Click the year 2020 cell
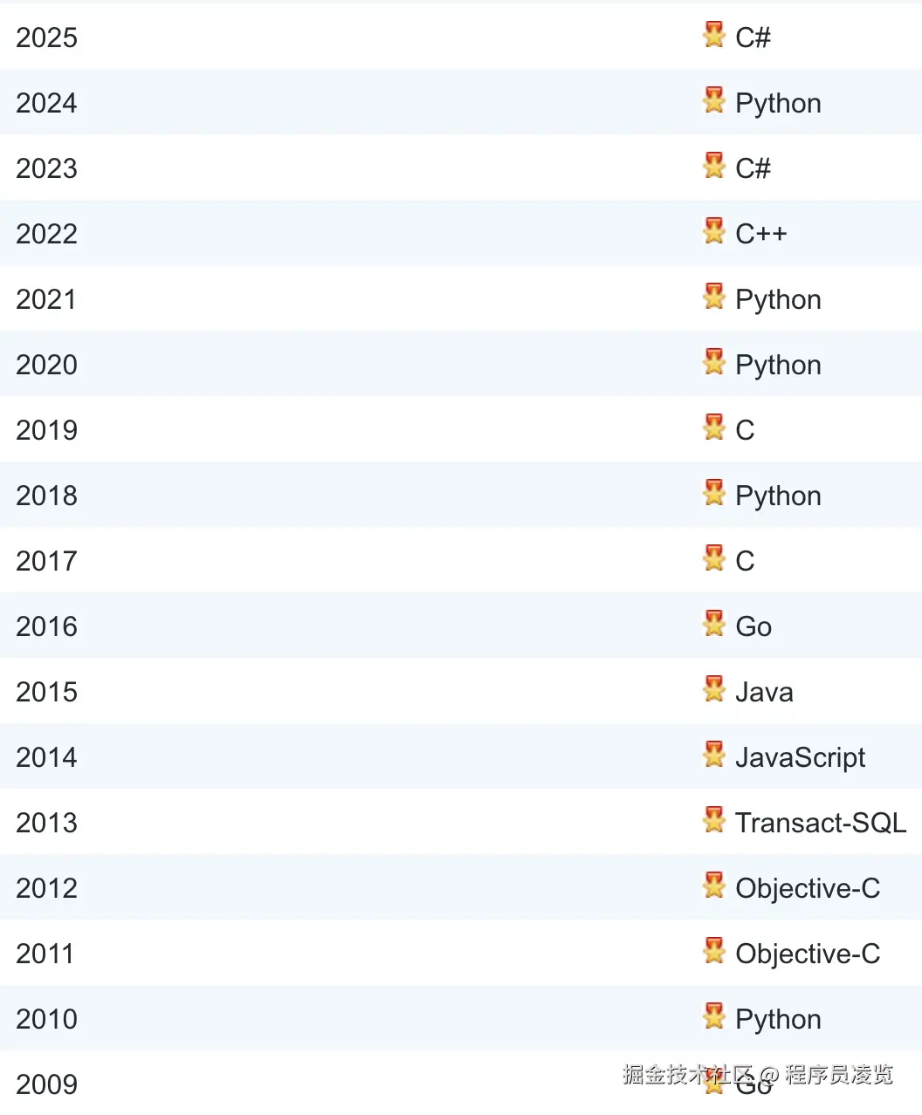The image size is (922, 1115). 47,365
